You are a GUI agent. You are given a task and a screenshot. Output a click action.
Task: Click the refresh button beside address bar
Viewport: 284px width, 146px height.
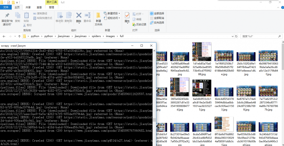pos(236,36)
